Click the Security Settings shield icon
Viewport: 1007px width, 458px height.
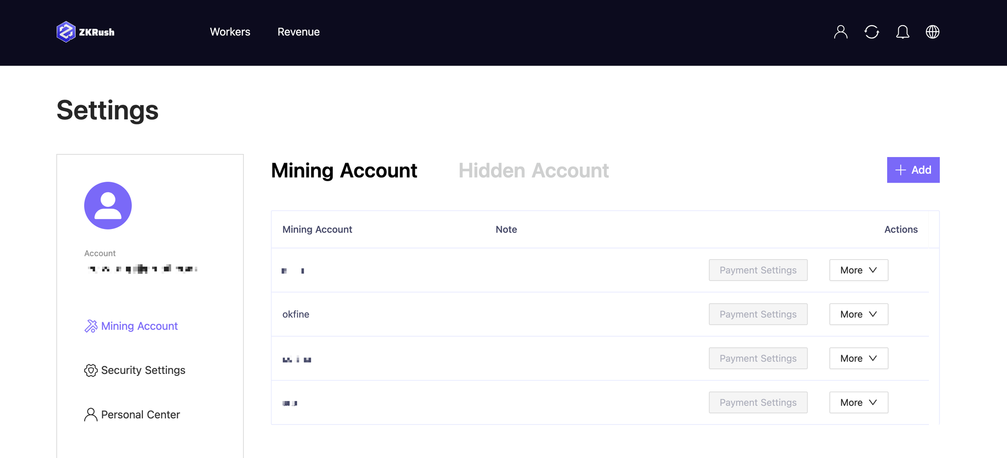[91, 370]
